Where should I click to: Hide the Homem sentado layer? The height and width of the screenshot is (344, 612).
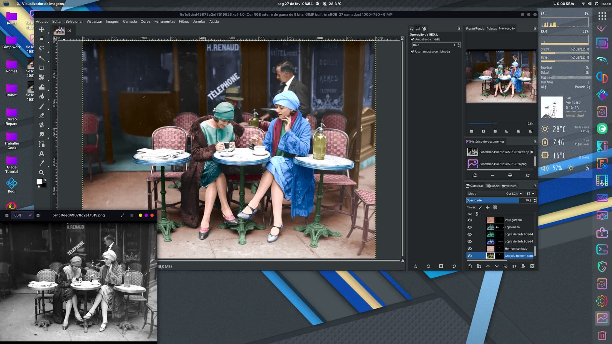(x=470, y=249)
